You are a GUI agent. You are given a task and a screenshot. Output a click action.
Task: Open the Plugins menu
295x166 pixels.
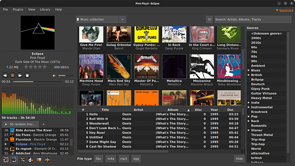point(18,9)
